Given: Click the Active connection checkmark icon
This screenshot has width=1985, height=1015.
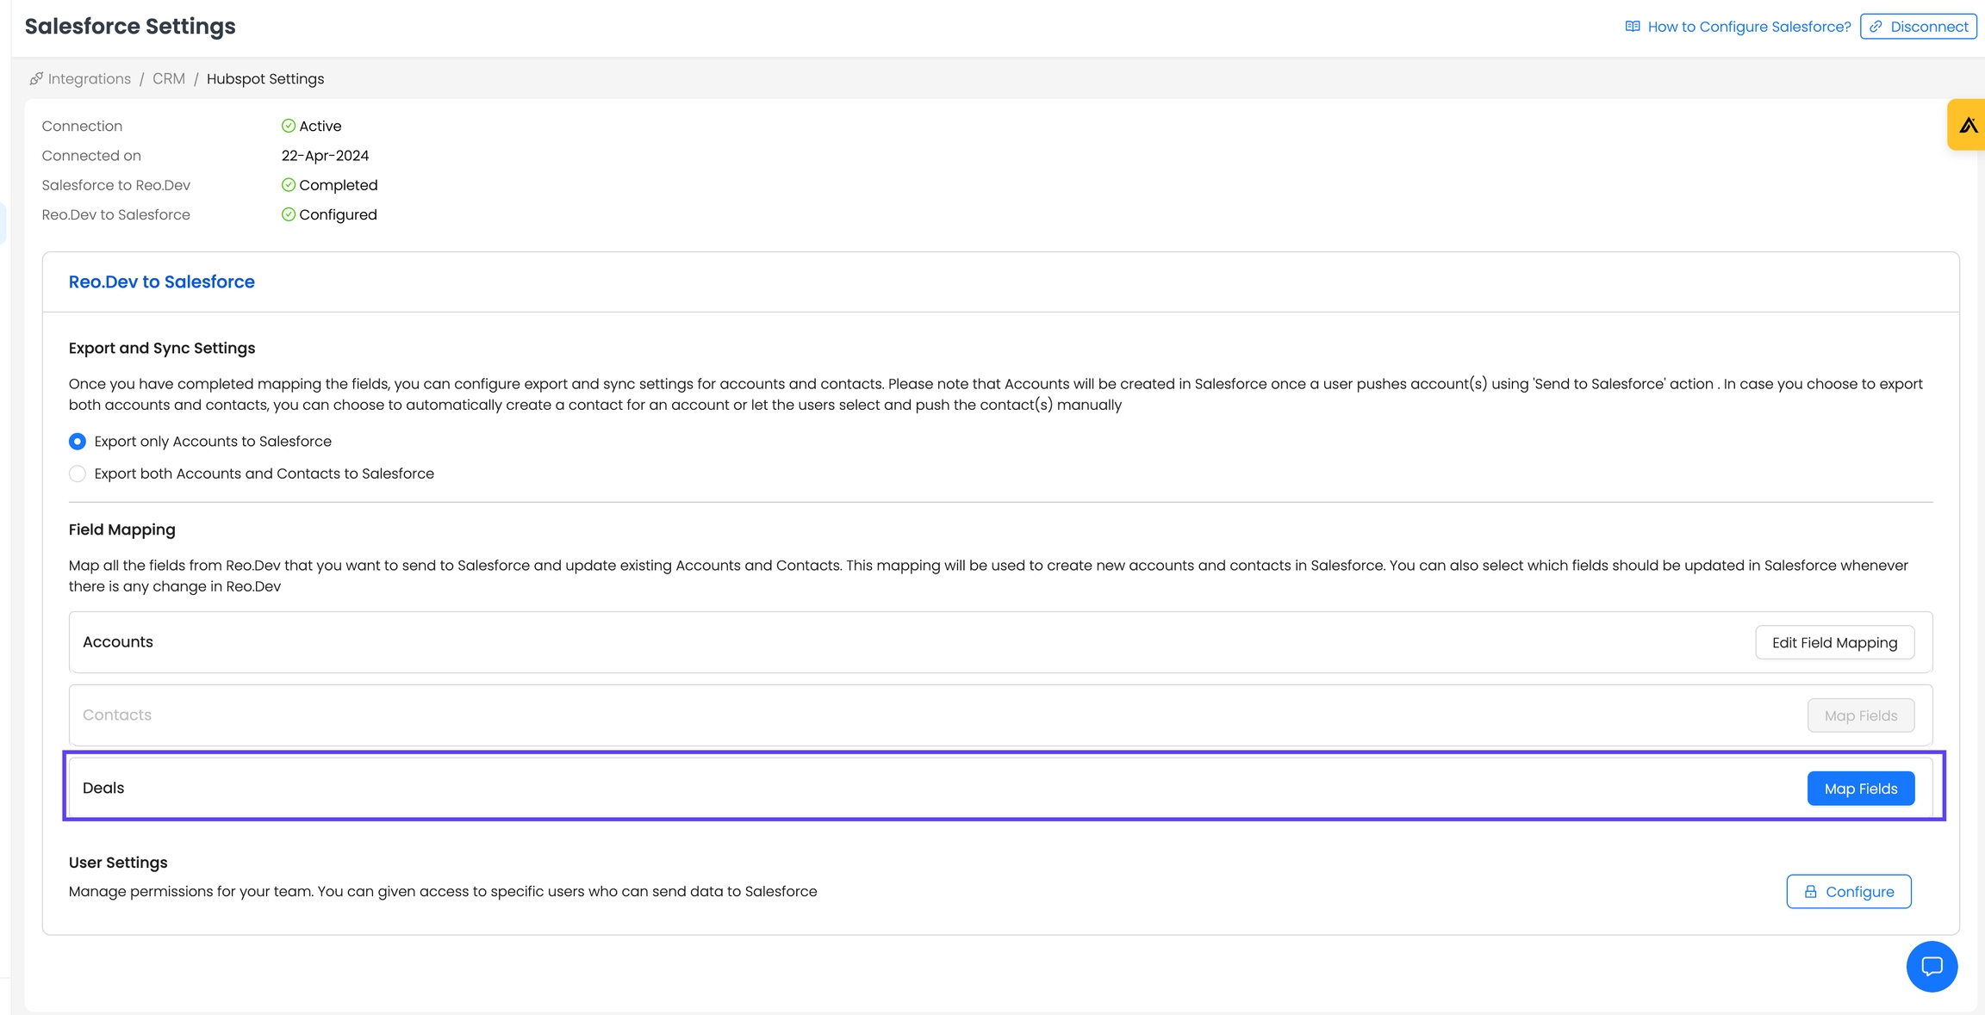Looking at the screenshot, I should click(289, 126).
